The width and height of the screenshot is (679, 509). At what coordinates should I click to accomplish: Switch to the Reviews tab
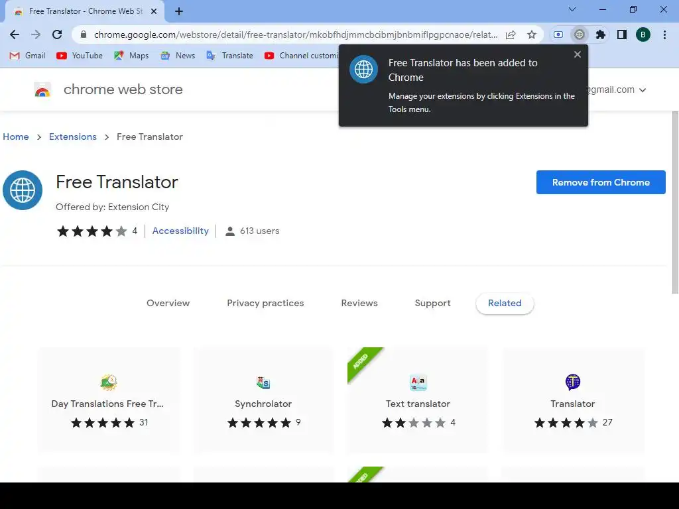[x=359, y=303]
